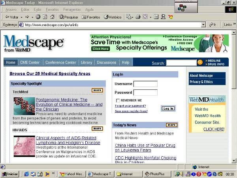The width and height of the screenshot is (237, 178).
Task: Switch to Yahoo Messenger taskbar button
Action: click(72, 174)
